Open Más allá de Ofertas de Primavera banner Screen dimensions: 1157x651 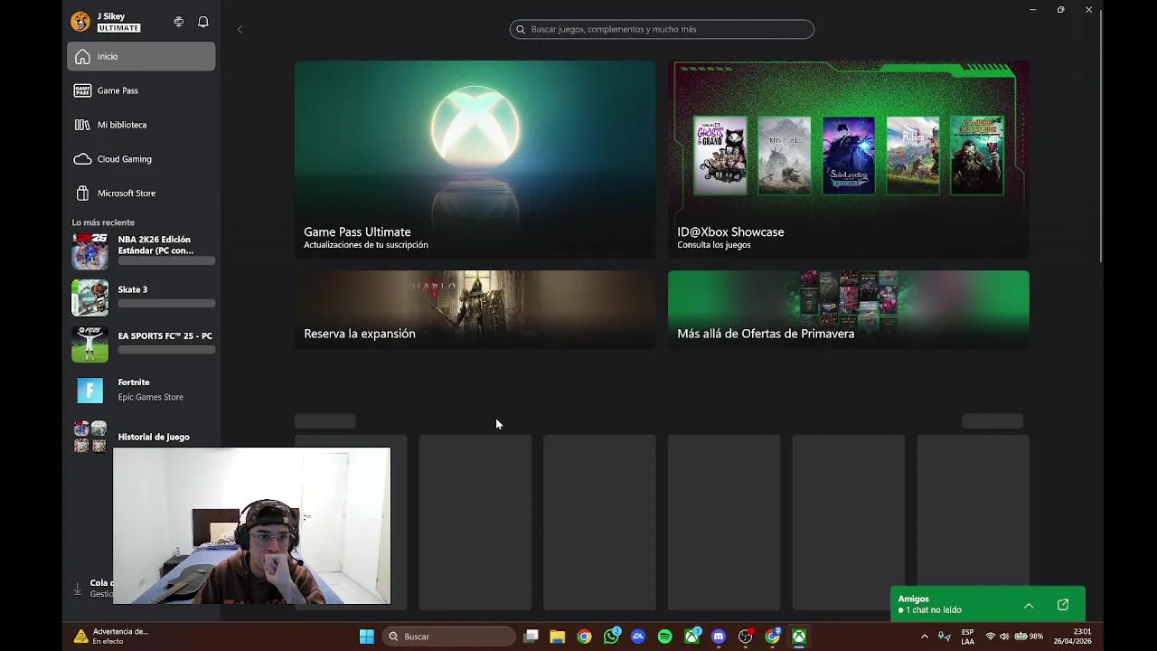pyautogui.click(x=848, y=309)
